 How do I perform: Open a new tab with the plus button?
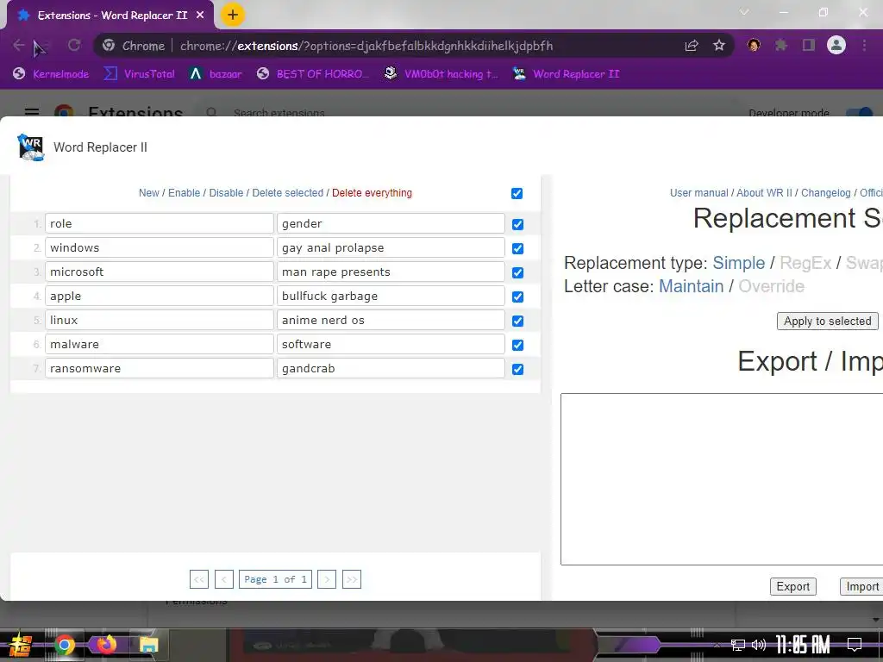(233, 15)
